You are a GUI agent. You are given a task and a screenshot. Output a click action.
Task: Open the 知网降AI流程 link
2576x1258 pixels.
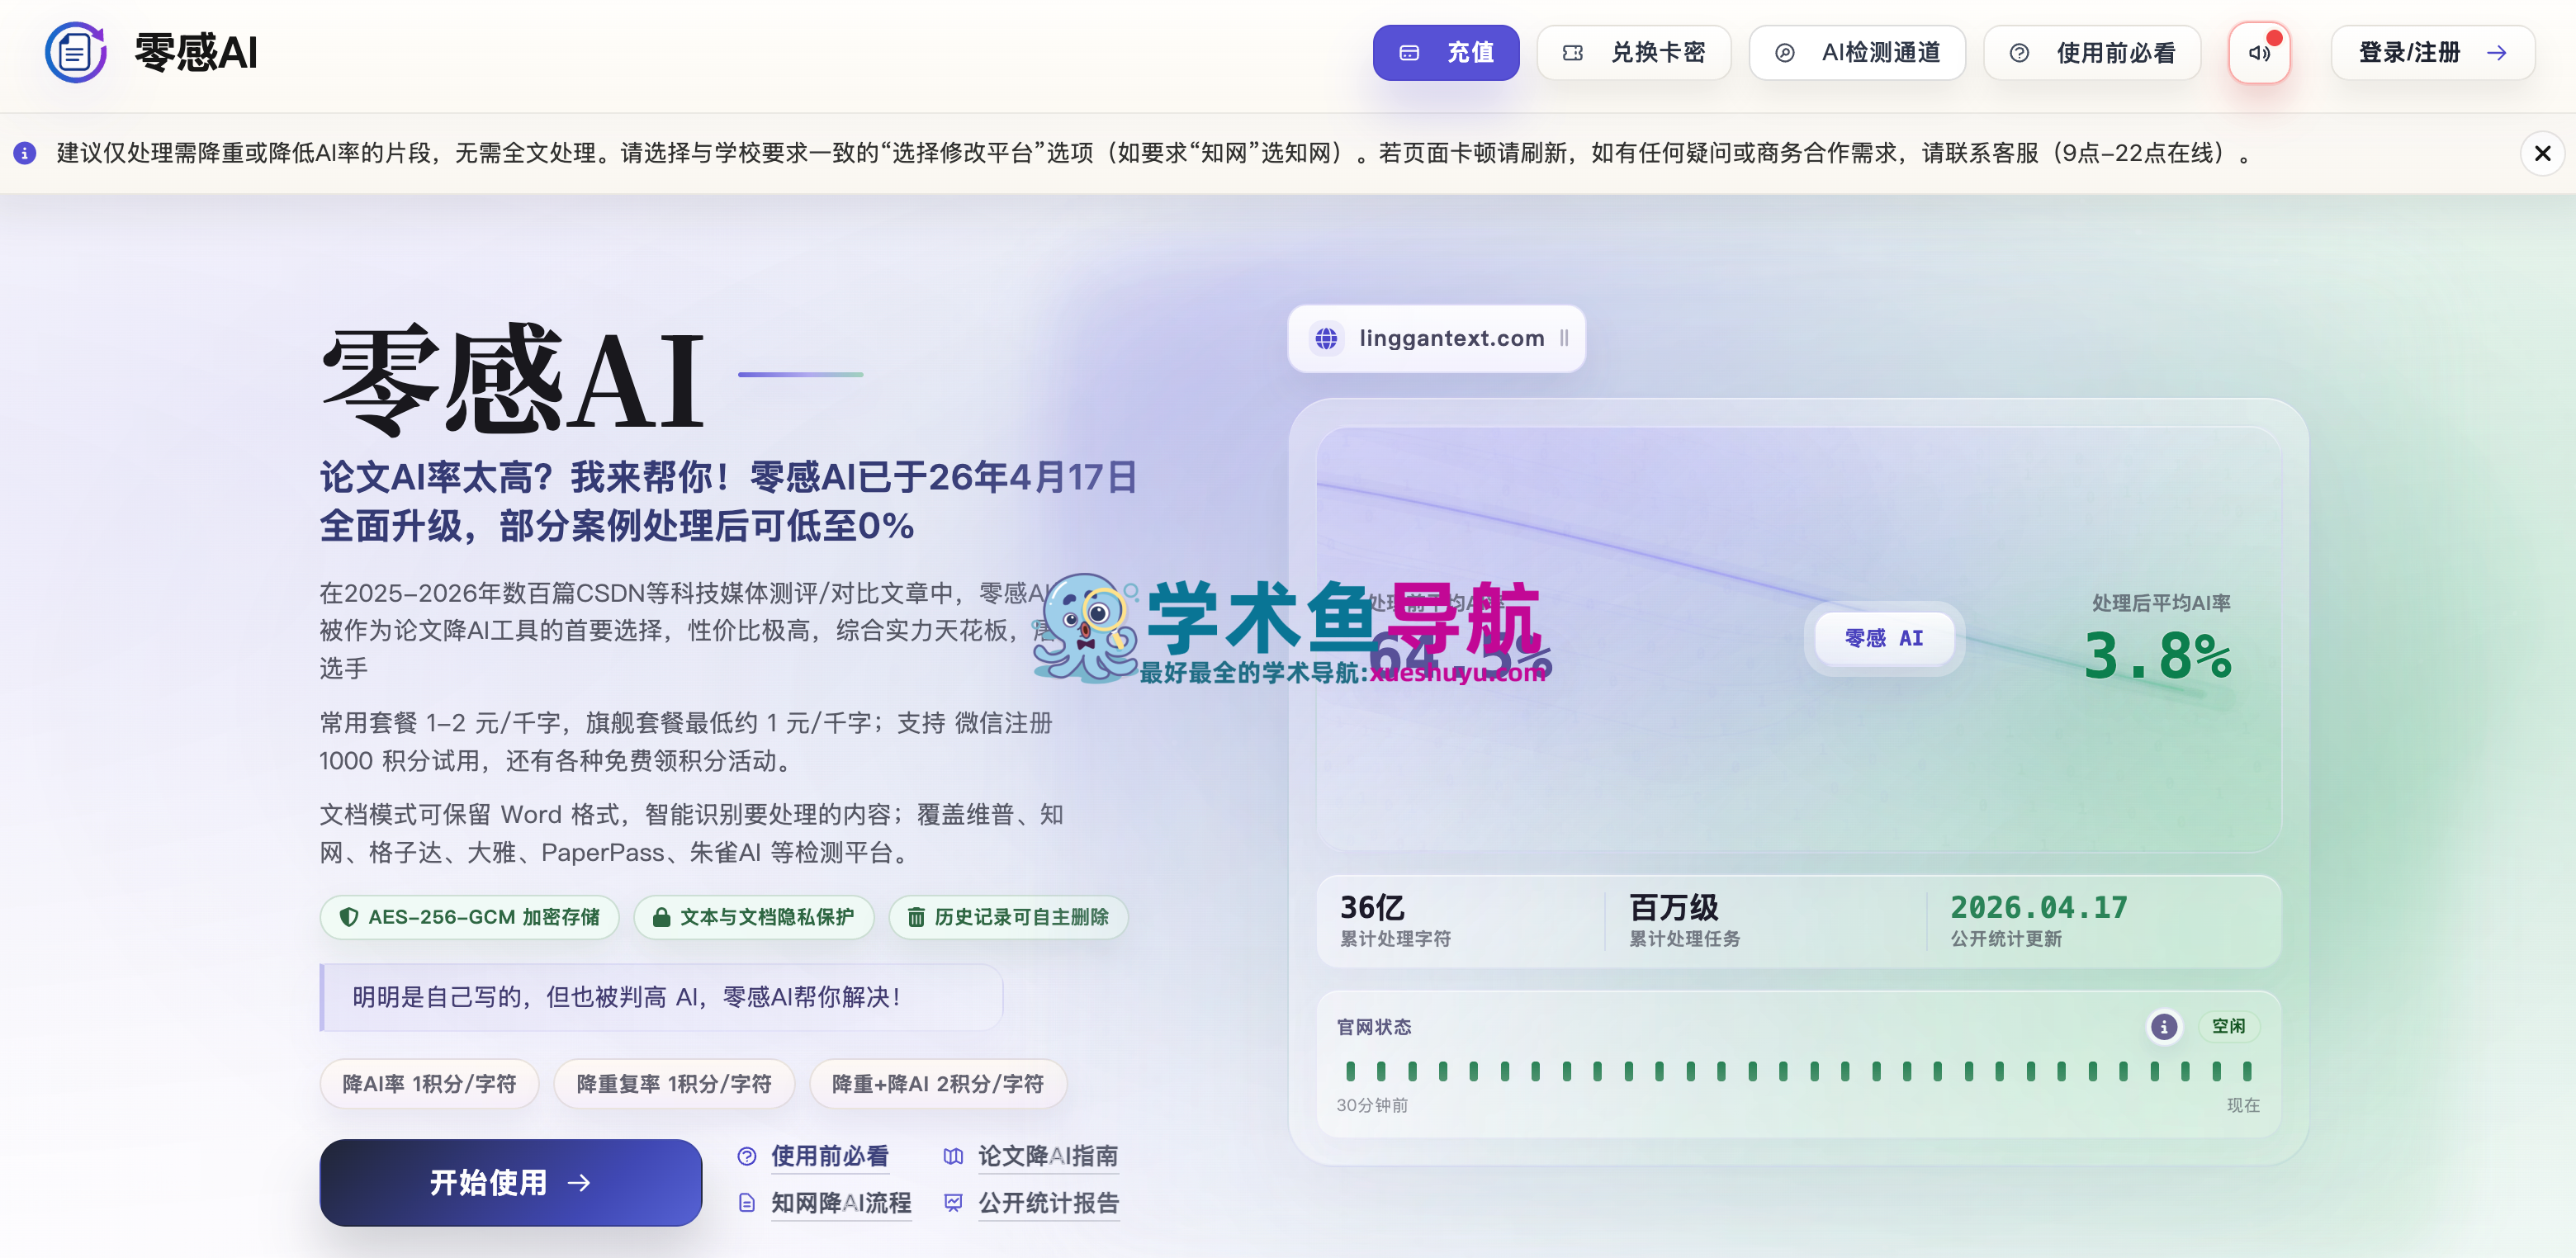pyautogui.click(x=840, y=1203)
